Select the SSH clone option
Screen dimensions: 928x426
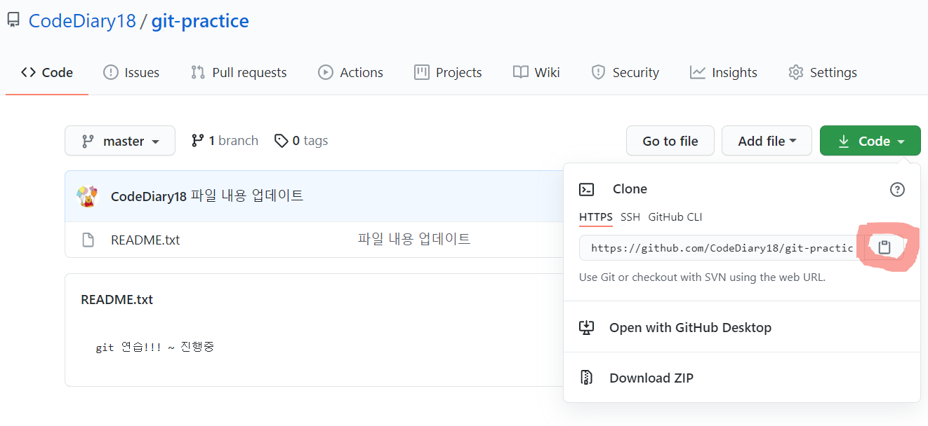click(630, 217)
